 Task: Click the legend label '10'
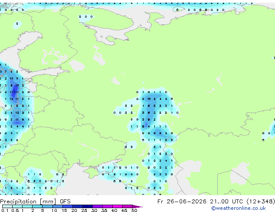click(54, 210)
